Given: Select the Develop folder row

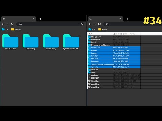Looking at the screenshot, I should (114, 42).
